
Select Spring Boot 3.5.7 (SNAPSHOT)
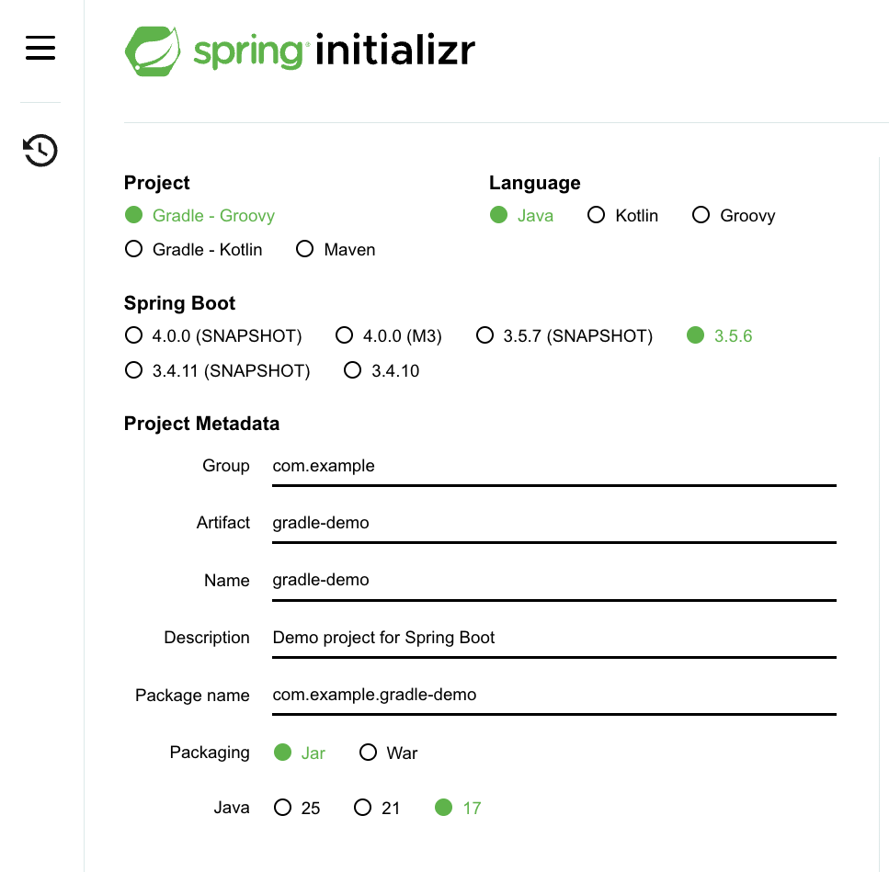[564, 335]
